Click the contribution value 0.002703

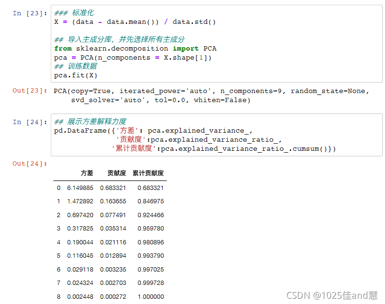tap(113, 283)
